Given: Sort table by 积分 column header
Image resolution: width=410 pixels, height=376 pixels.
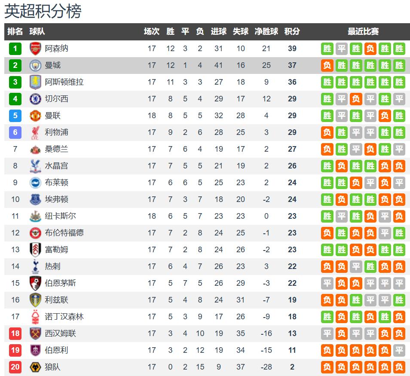Looking at the screenshot, I should [x=292, y=31].
